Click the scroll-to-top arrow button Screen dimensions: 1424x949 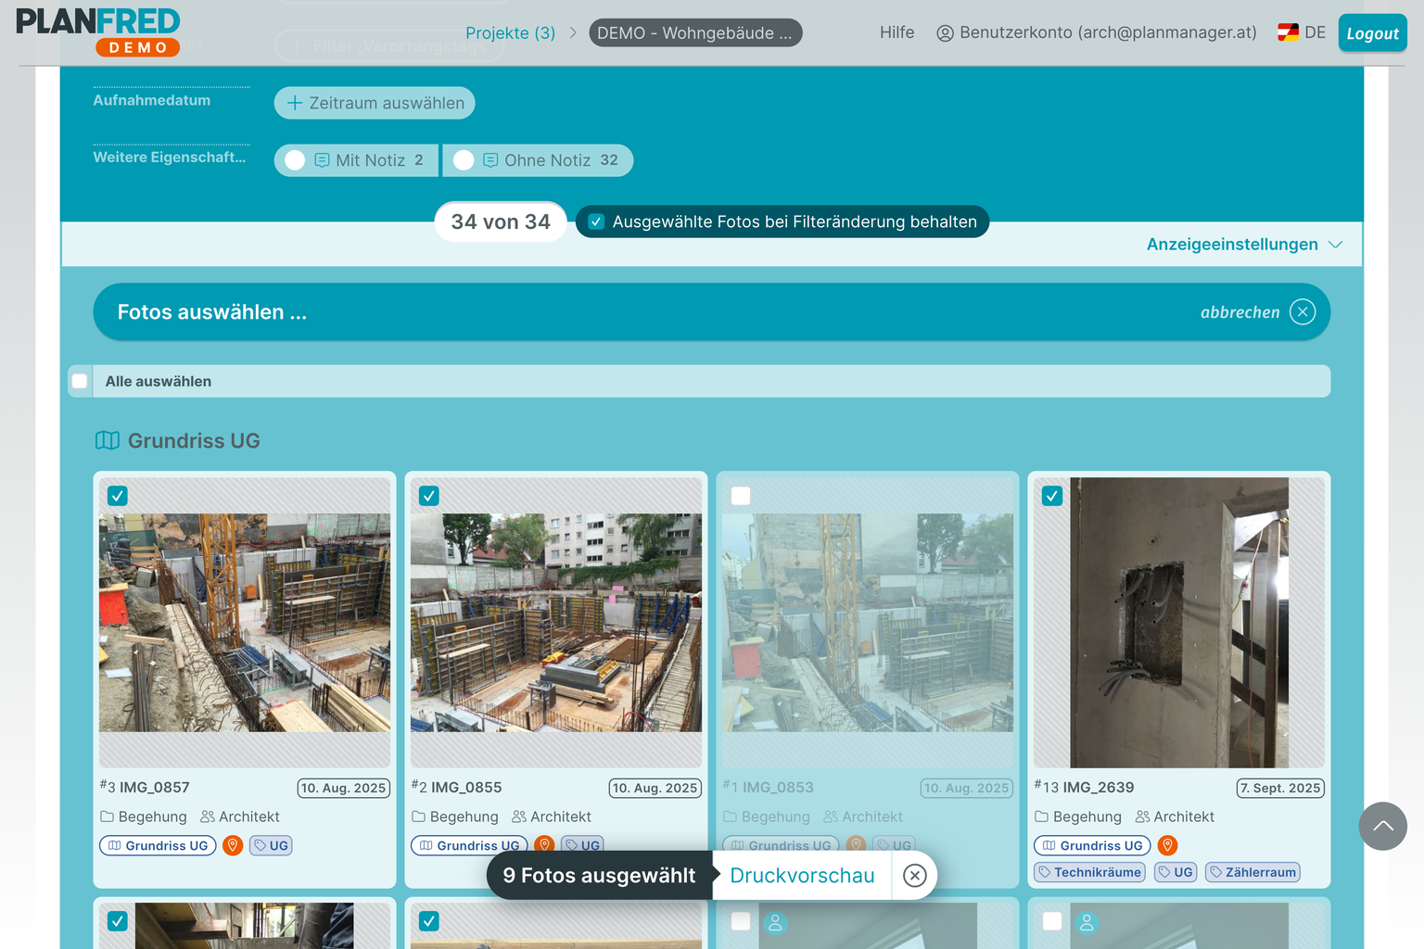click(x=1382, y=826)
